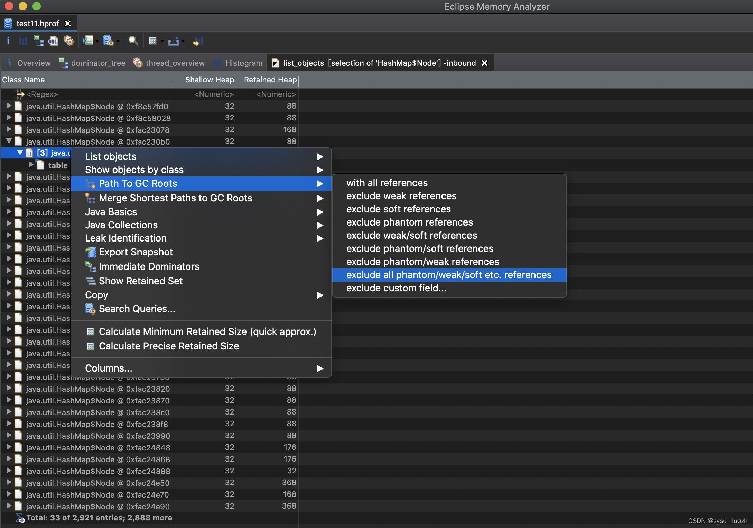Sort by the Retained Heap column header
The image size is (753, 528).
tap(268, 80)
